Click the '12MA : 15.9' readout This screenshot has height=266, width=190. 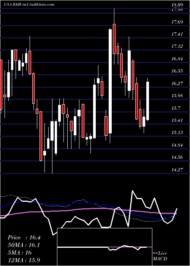tap(24, 260)
